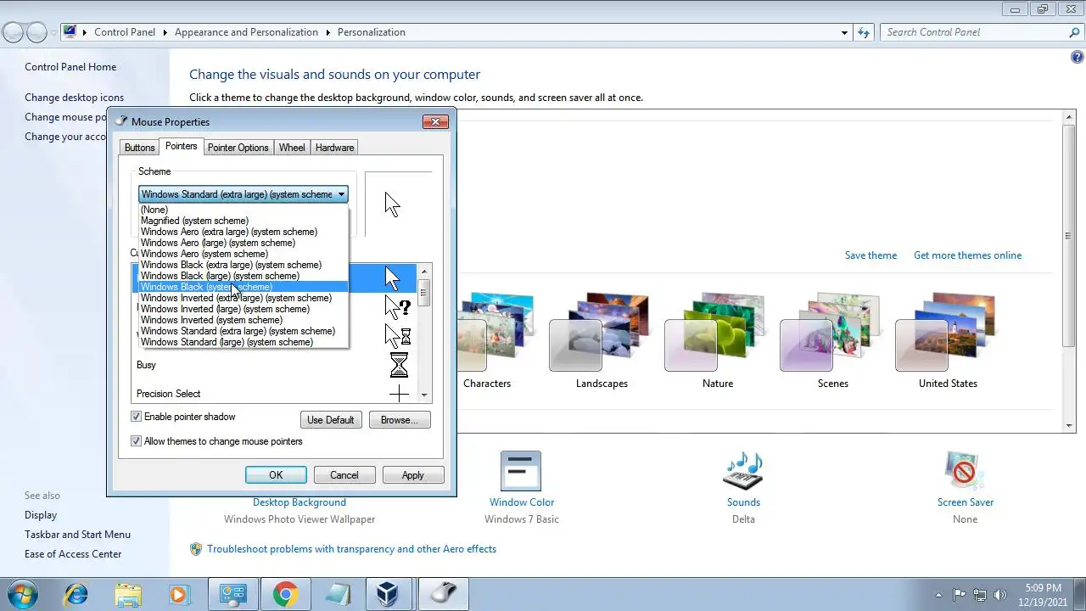
Task: Open Google Chrome from taskbar
Action: 285,594
